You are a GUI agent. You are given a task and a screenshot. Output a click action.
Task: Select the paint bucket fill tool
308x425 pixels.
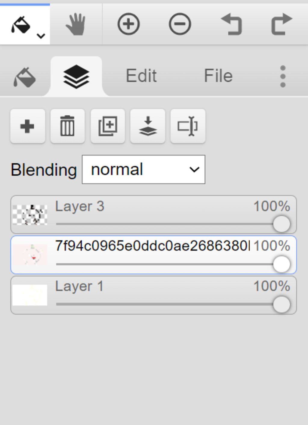click(x=21, y=25)
